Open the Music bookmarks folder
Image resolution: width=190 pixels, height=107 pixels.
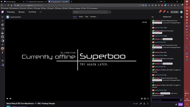[44, 8]
